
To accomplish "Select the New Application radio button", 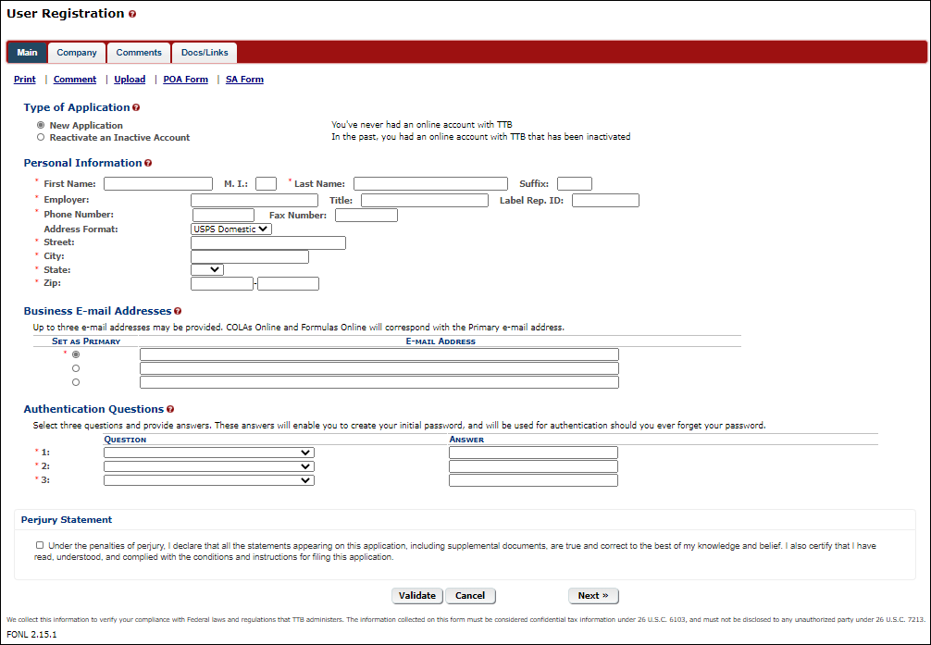I will click(x=40, y=125).
